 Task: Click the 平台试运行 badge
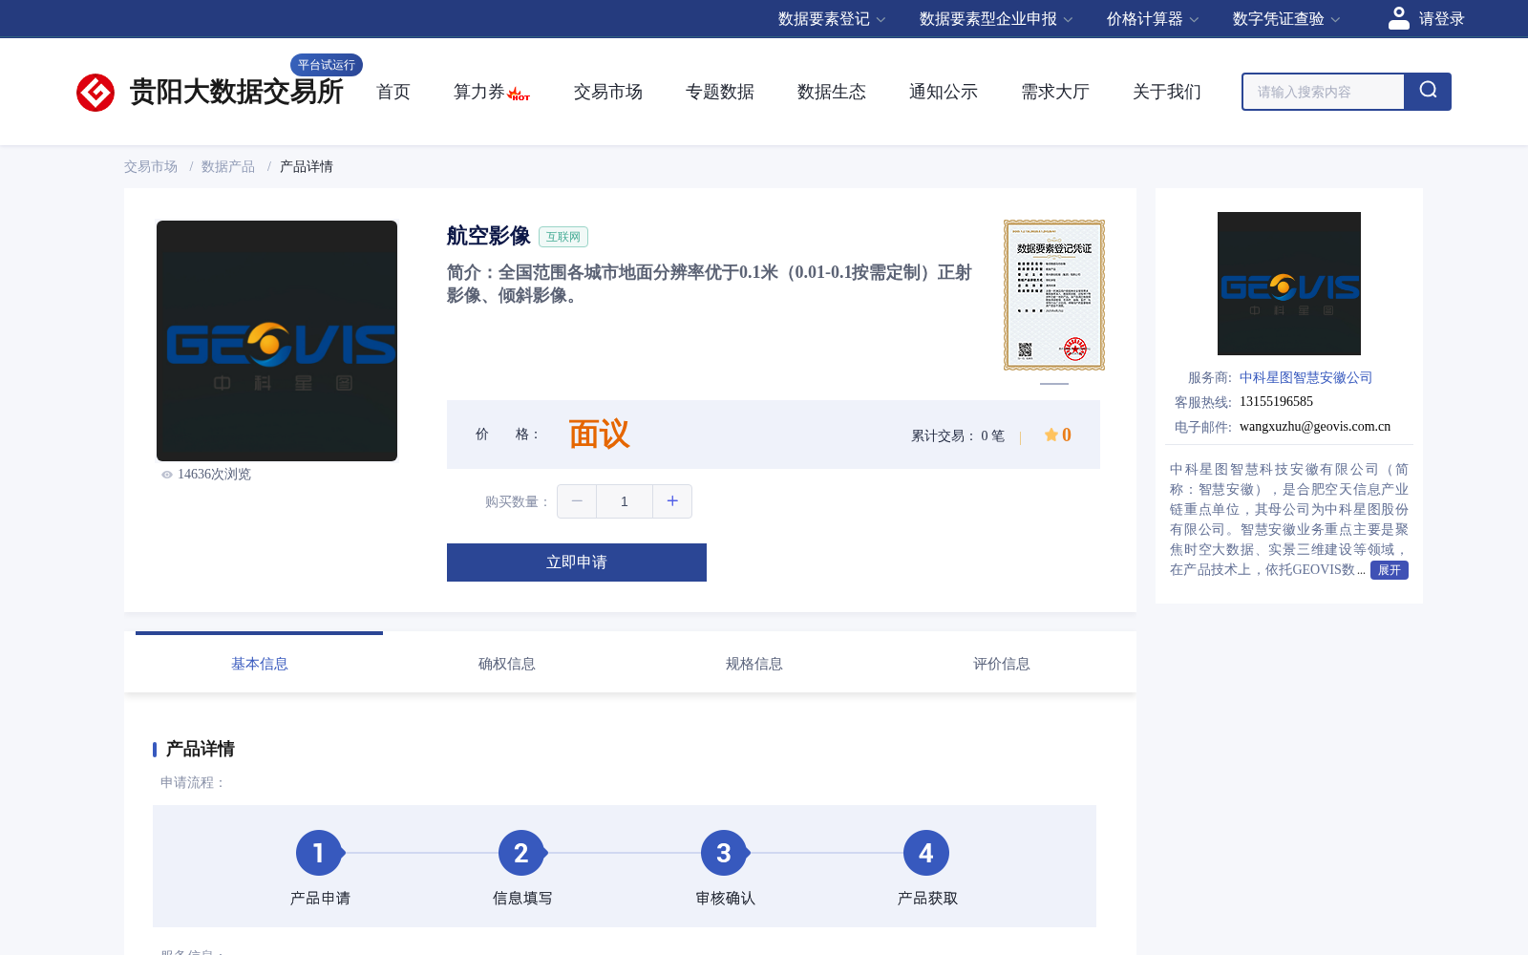pyautogui.click(x=327, y=65)
